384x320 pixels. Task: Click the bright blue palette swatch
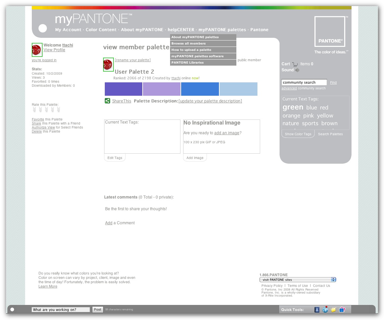pos(200,89)
